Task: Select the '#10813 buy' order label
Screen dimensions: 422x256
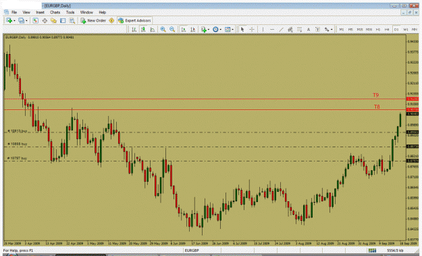Action: pyautogui.click(x=18, y=131)
